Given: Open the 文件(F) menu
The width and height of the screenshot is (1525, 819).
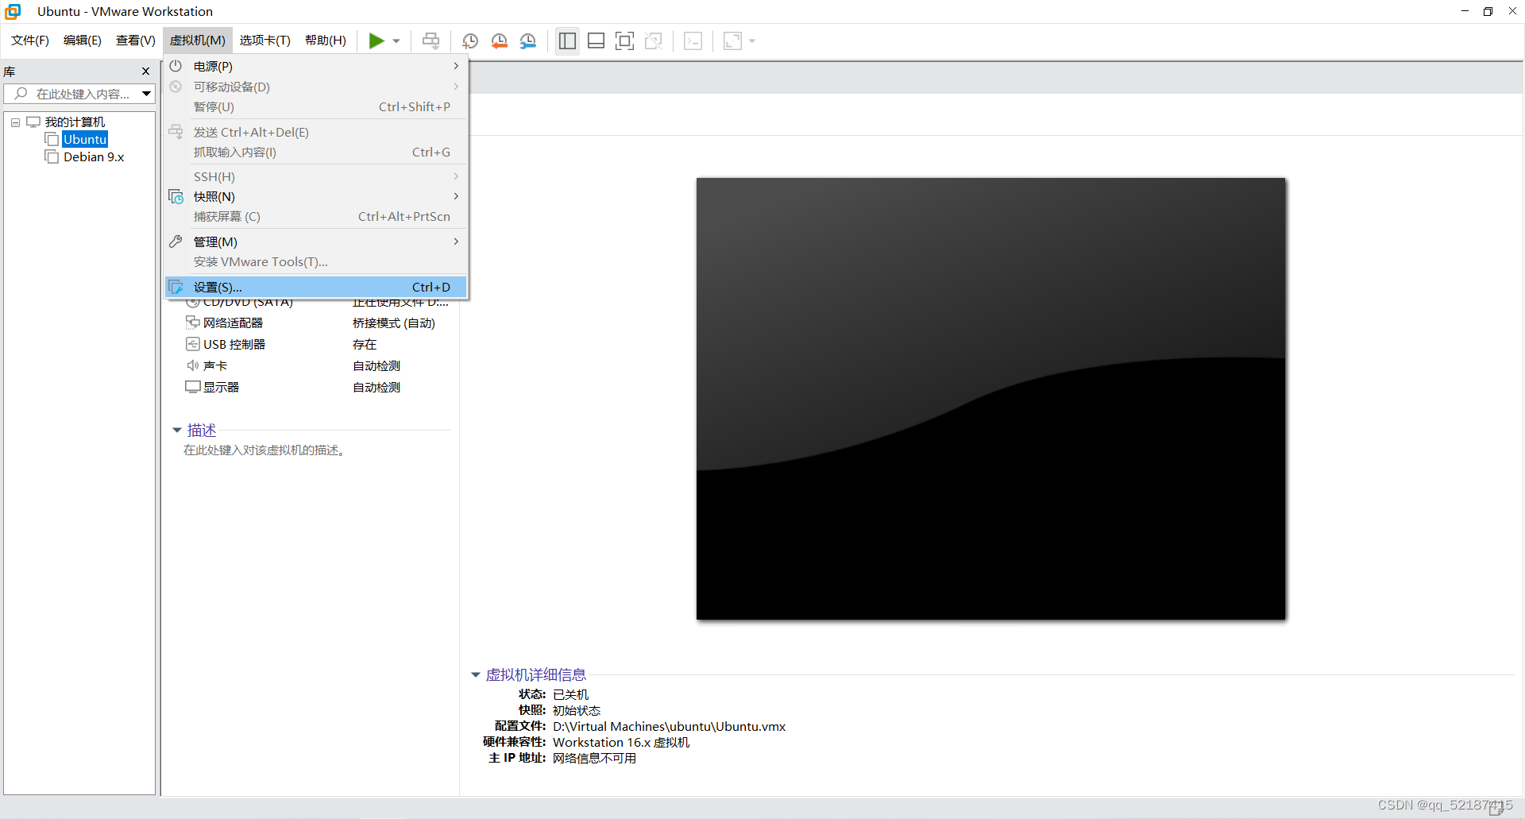Looking at the screenshot, I should [30, 41].
